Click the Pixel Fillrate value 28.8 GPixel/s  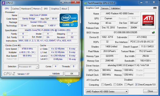point(109,51)
